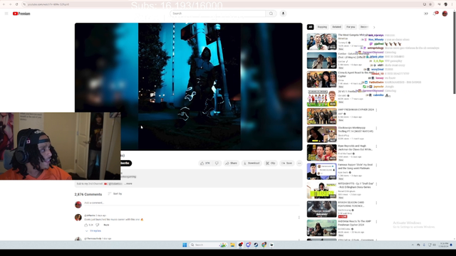The image size is (456, 256).
Task: Open Windows Start menu in taskbar
Action: pyautogui.click(x=185, y=245)
